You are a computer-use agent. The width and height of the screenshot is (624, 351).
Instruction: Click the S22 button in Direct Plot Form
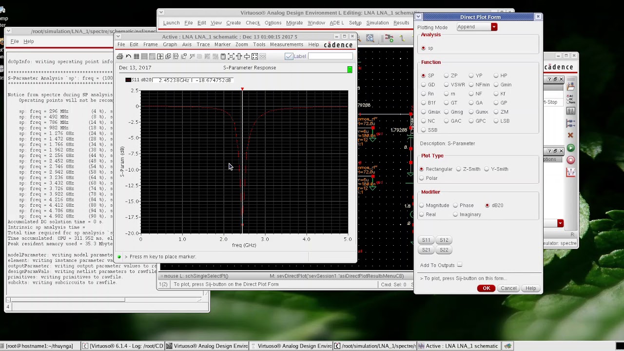[444, 250]
